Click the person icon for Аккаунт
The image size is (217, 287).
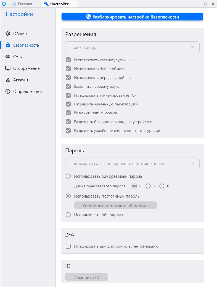(x=8, y=80)
